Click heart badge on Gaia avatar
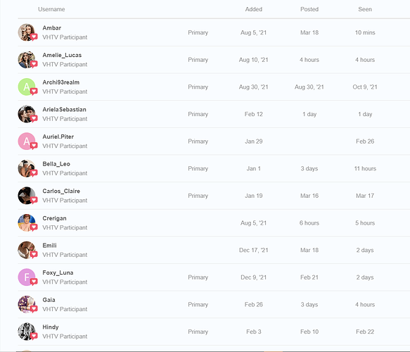 pos(34,309)
